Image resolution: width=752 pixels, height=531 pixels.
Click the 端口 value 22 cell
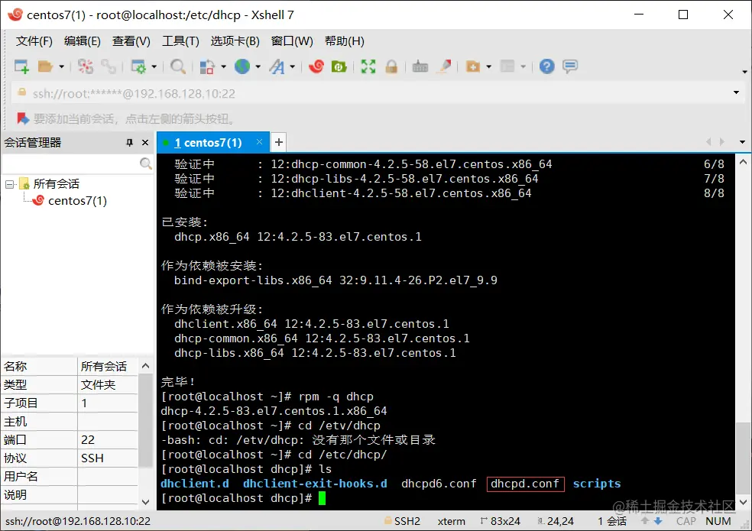point(108,440)
